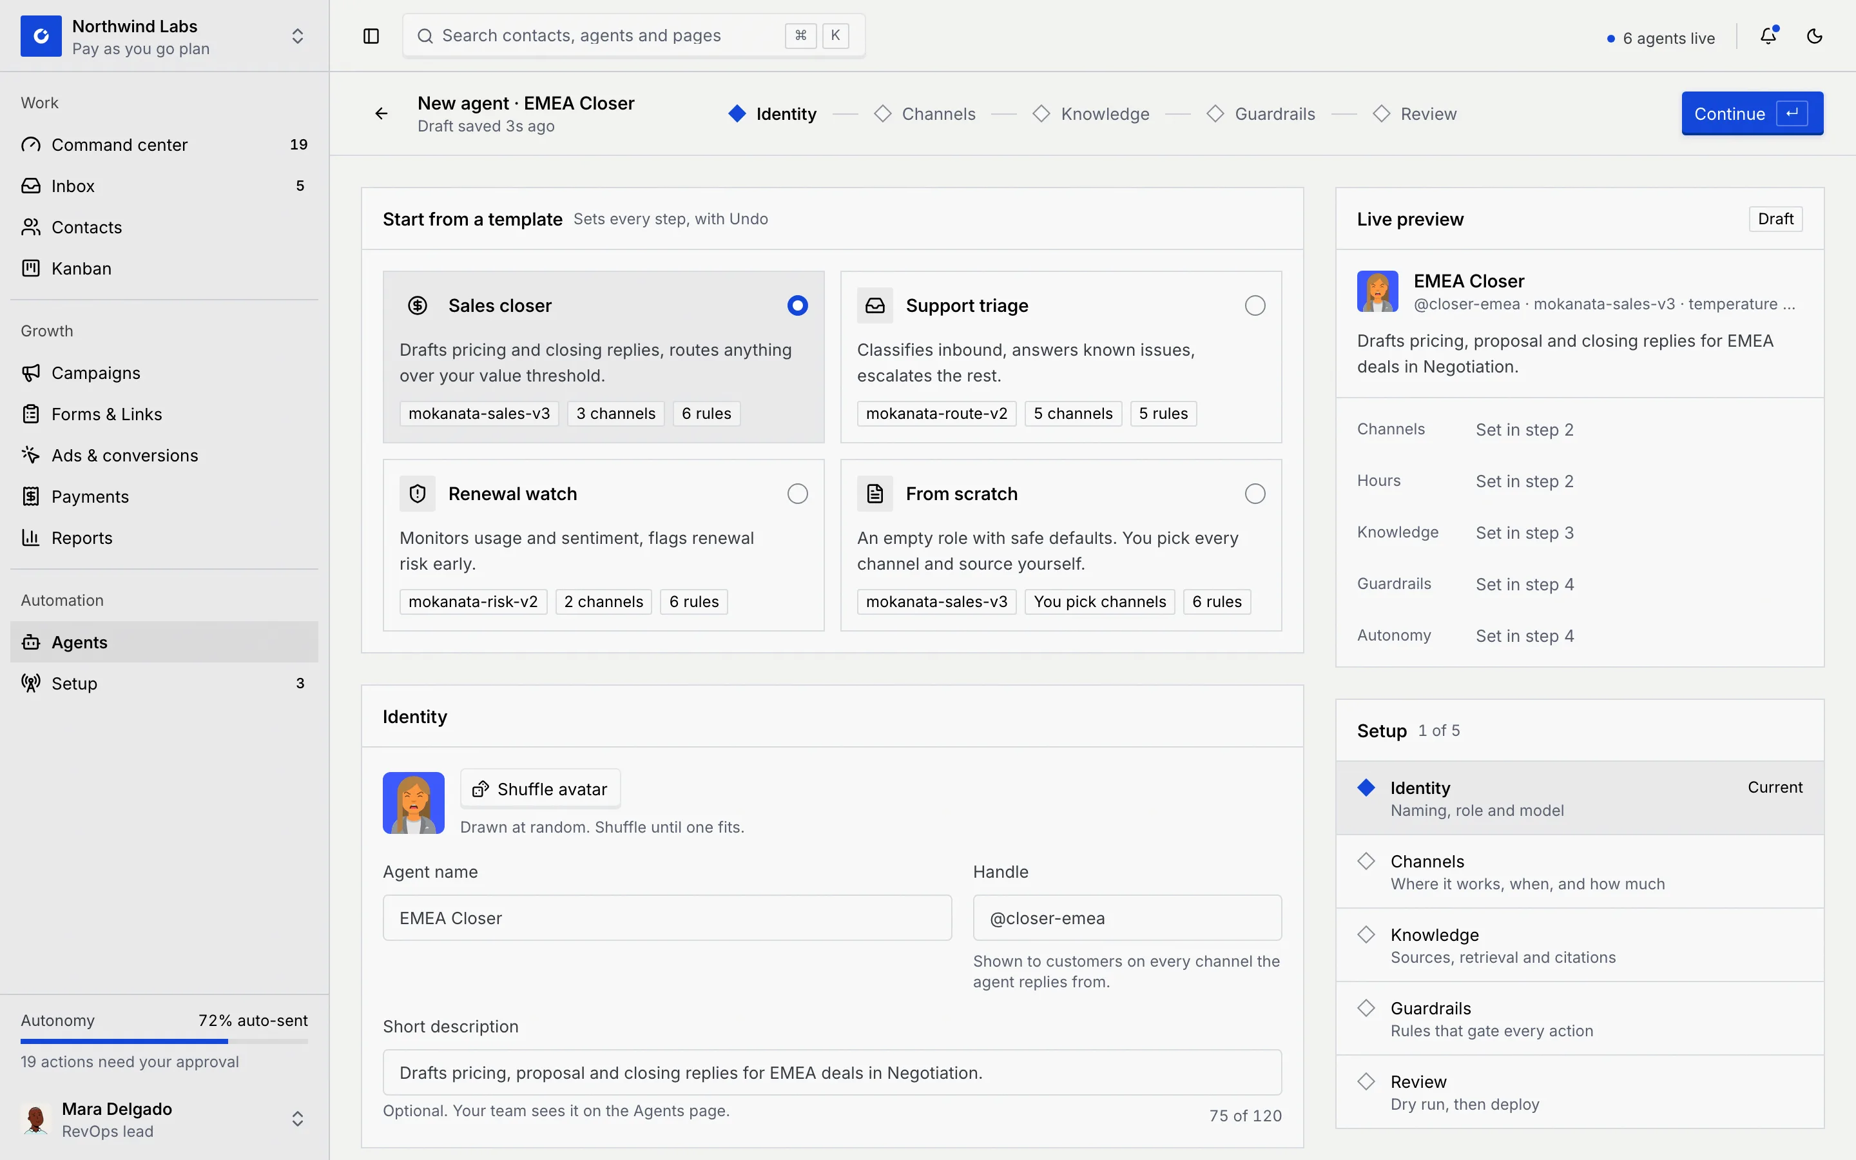Click the Continue button
1856x1160 pixels.
click(x=1752, y=113)
